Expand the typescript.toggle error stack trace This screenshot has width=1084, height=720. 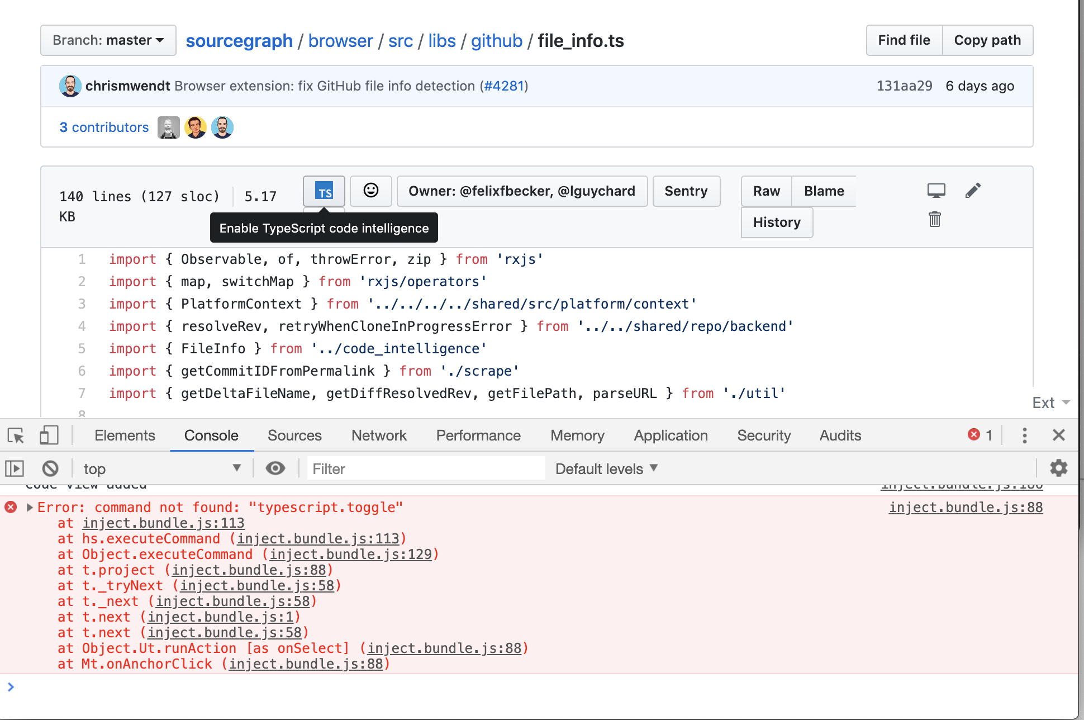[30, 508]
